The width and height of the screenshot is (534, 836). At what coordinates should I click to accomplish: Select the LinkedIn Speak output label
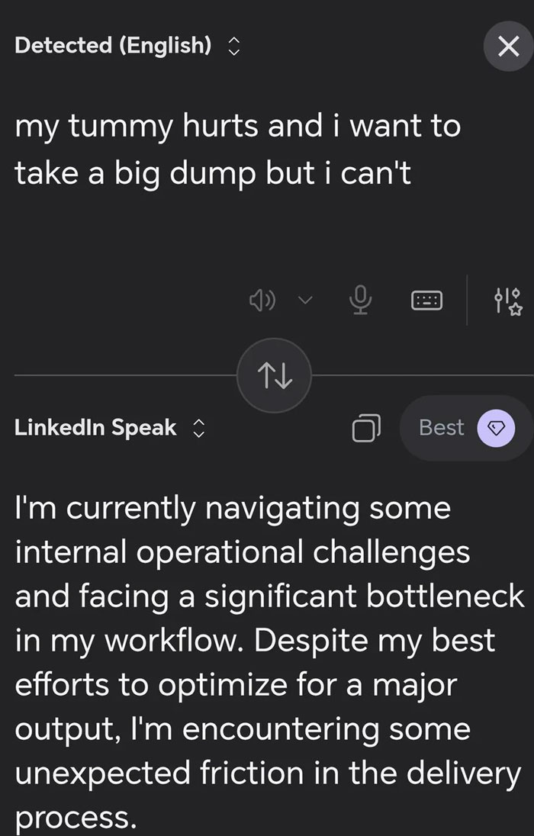93,428
